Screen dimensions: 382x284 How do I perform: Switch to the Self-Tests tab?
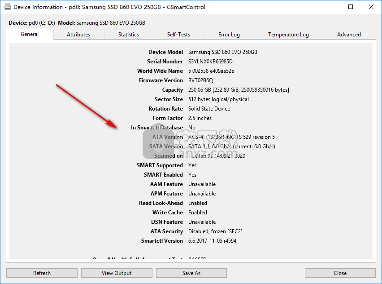(x=178, y=35)
